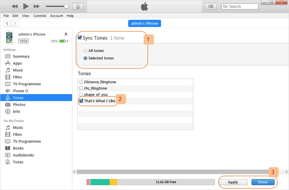Check the Distance_Ringtone checkbox
Image resolution: width=289 pixels, height=190 pixels.
[81, 82]
